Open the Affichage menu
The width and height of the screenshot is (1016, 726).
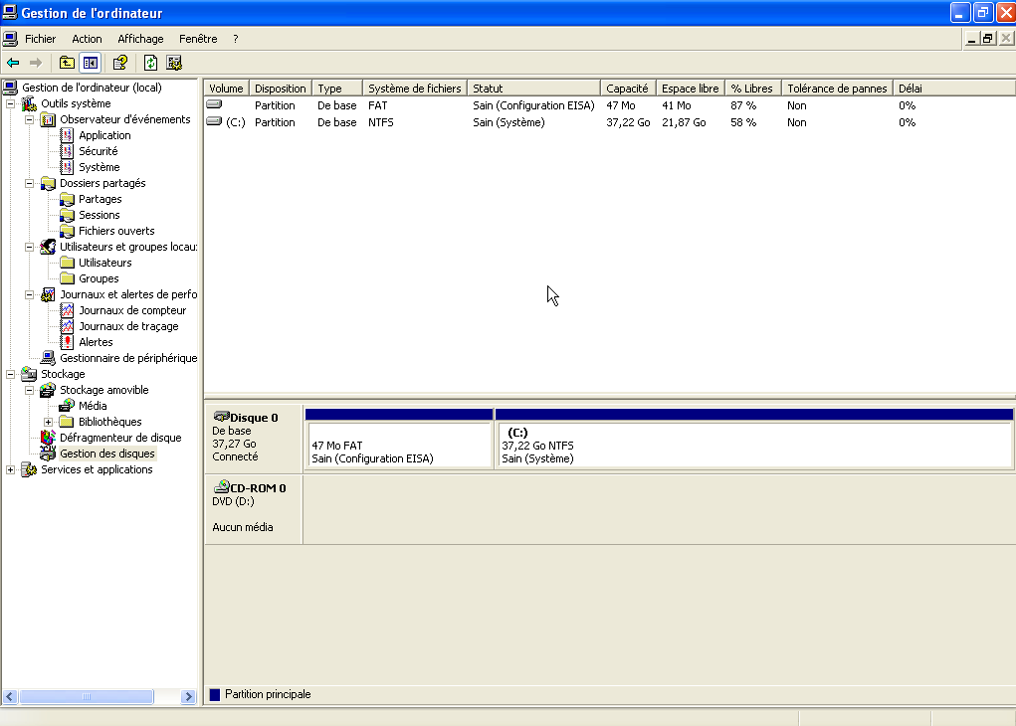(x=140, y=39)
